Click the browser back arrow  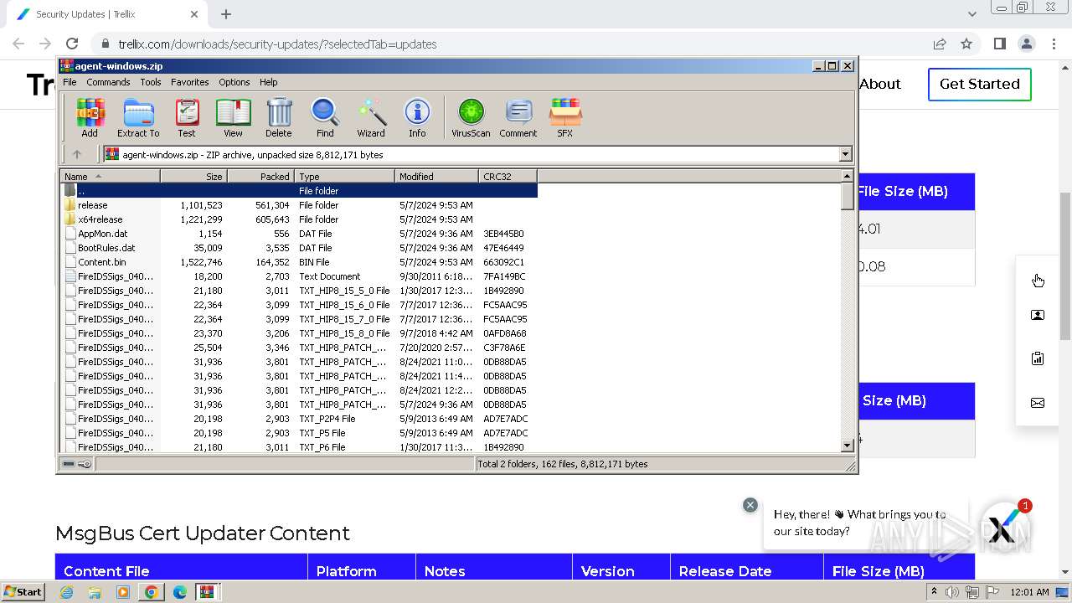(18, 44)
